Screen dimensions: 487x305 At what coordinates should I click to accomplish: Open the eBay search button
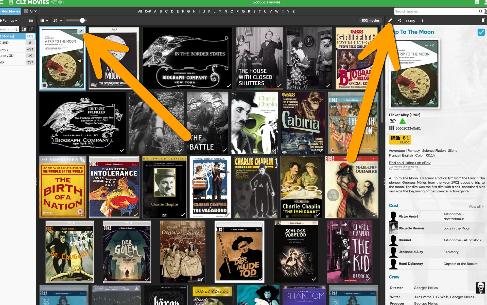click(x=410, y=21)
